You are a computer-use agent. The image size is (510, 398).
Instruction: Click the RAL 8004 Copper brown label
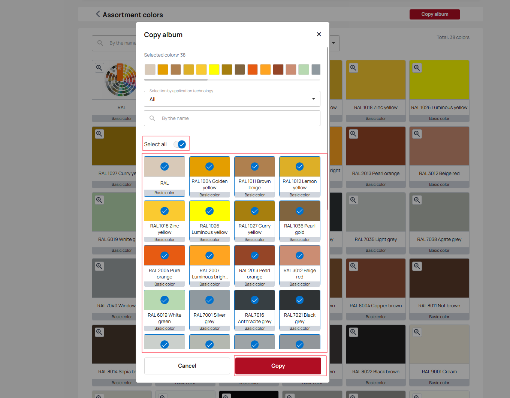375,306
